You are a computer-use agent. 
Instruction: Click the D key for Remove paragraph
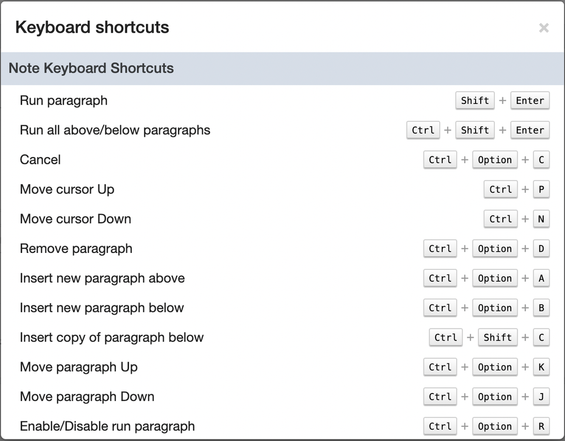point(541,248)
